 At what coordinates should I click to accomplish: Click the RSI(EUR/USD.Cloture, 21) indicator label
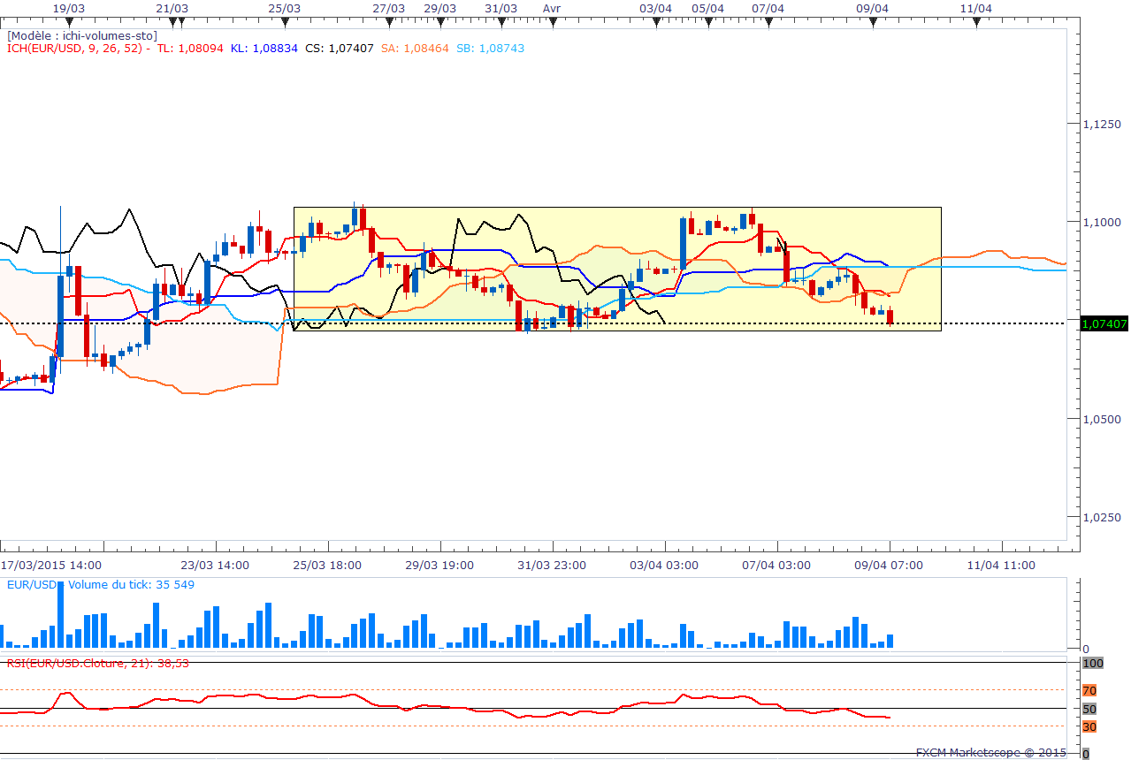(97, 662)
